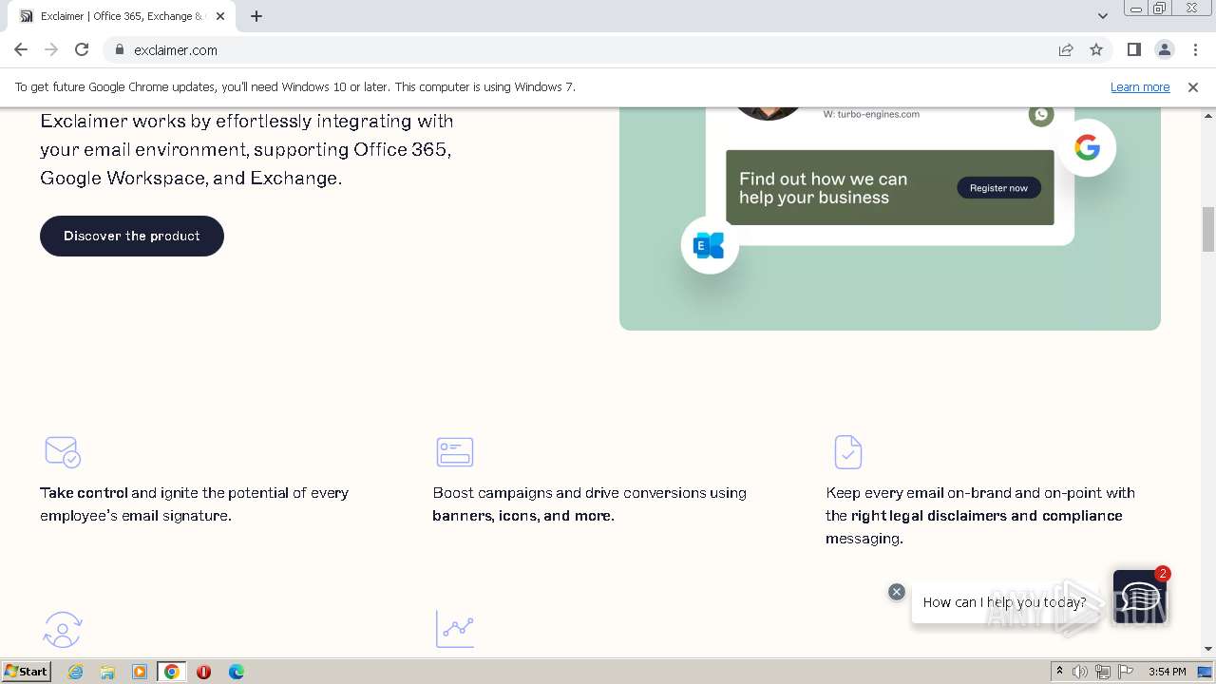This screenshot has width=1216, height=684.
Task: Bookmark this page with the star icon
Action: 1096,49
